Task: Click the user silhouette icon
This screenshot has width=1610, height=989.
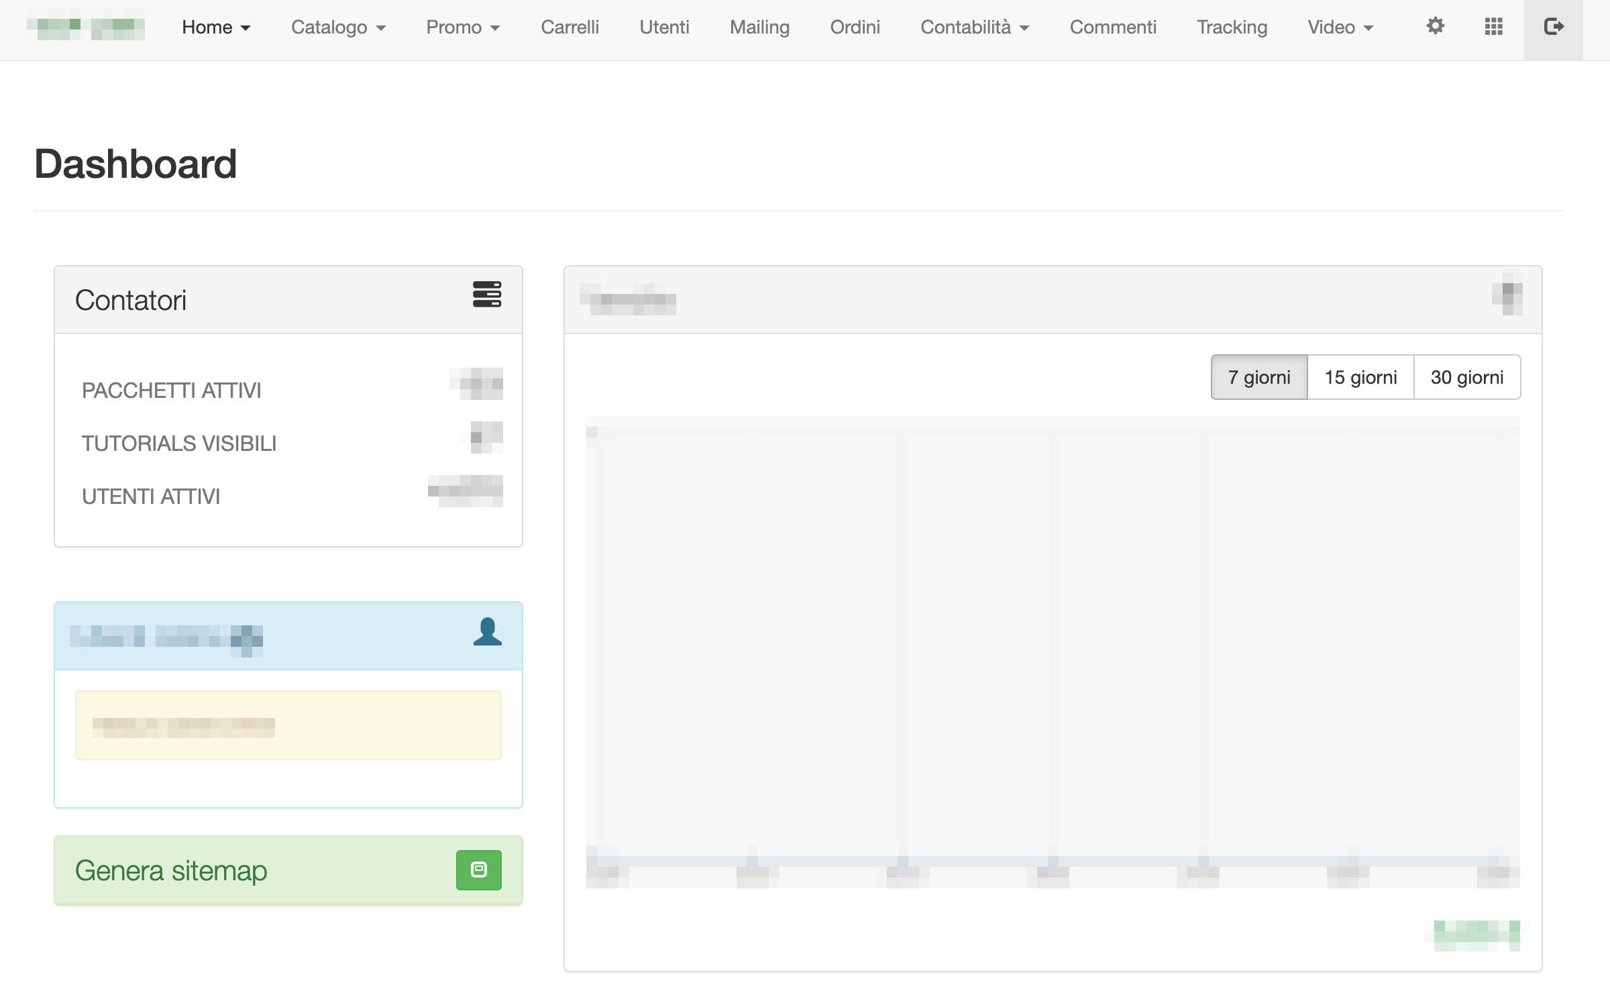Action: [488, 631]
